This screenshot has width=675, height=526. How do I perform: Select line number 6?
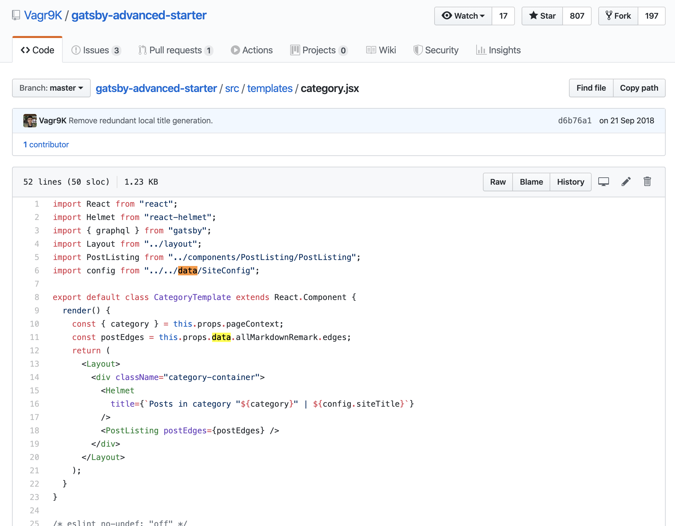[37, 271]
